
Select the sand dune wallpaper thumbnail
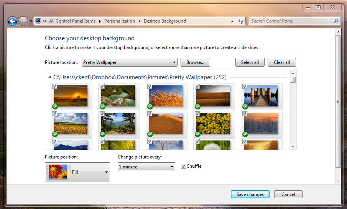pyautogui.click(x=166, y=123)
